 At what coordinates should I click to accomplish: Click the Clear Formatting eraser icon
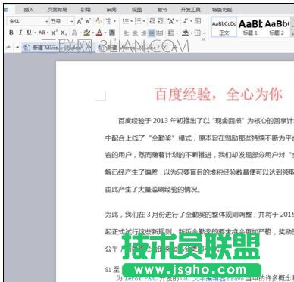coord(99,21)
